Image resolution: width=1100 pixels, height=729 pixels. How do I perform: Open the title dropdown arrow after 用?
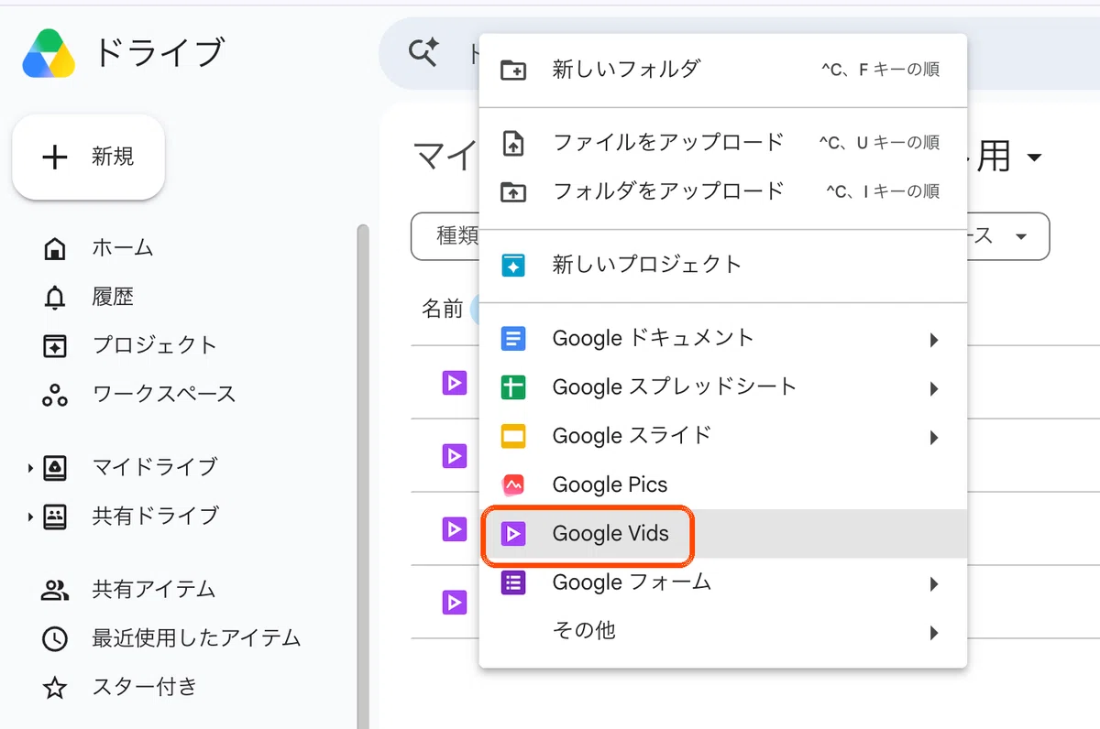1034,158
